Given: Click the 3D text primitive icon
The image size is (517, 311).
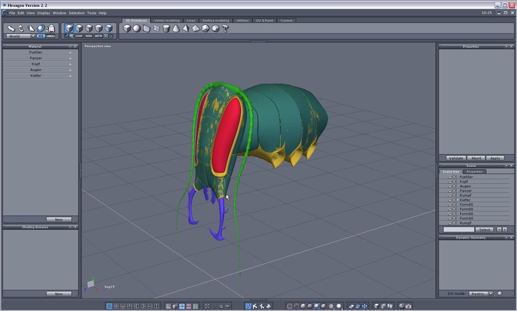Looking at the screenshot, I should (x=225, y=29).
